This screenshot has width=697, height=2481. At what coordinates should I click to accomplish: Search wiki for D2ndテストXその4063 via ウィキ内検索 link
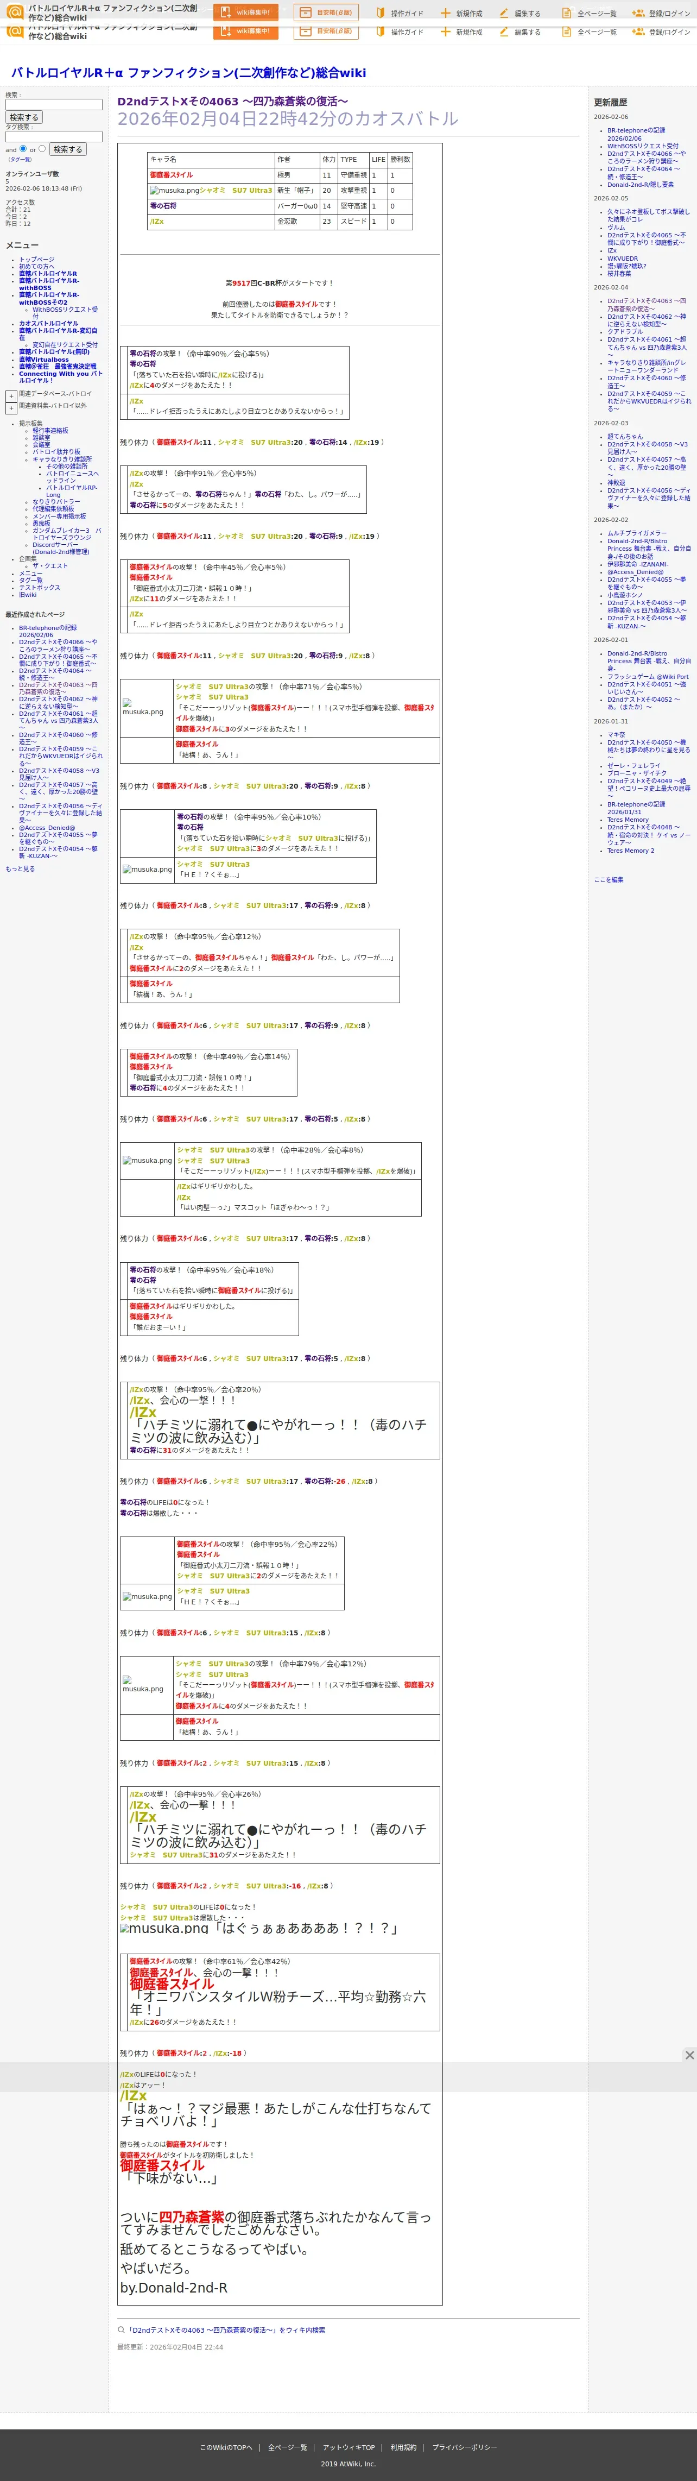coord(226,2330)
